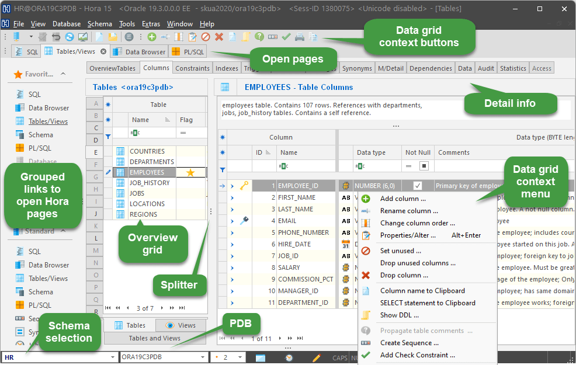The height and width of the screenshot is (365, 576).
Task: Open the dropdown arrow next to first toolbar button
Action: pos(30,36)
